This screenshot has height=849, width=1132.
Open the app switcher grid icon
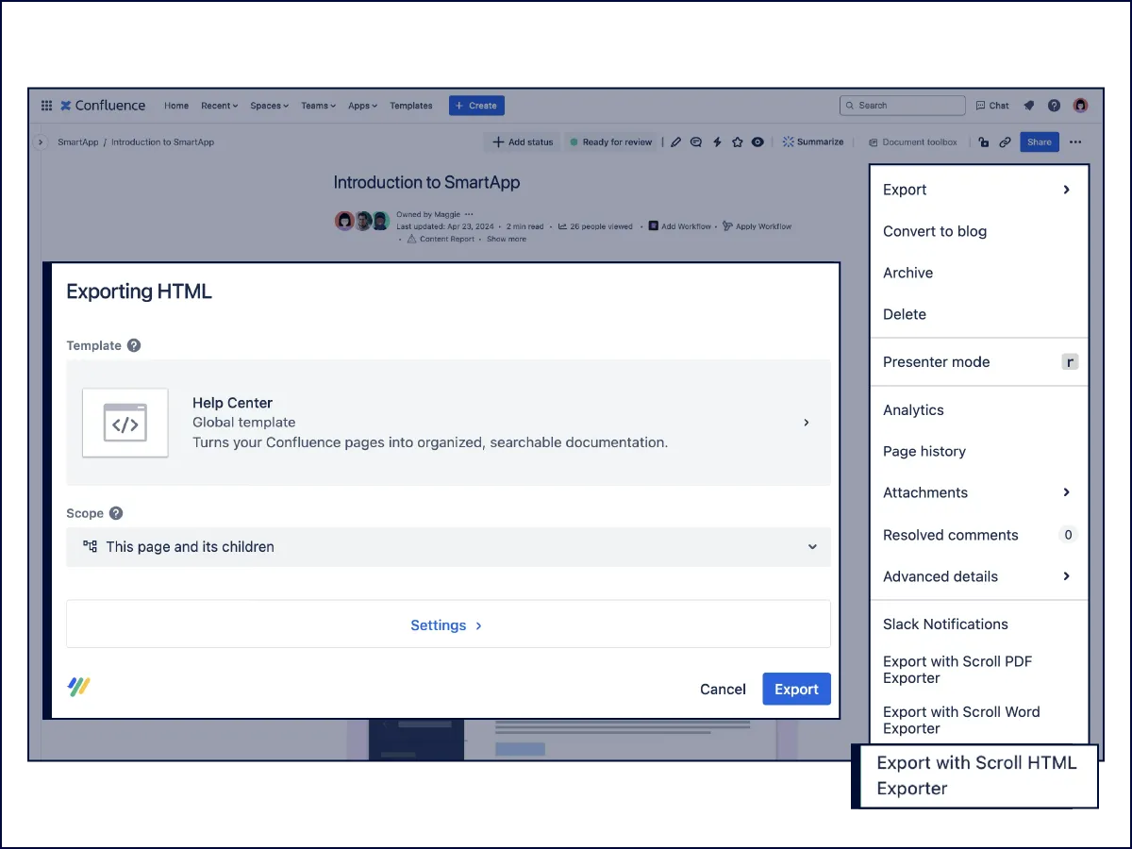[47, 106]
